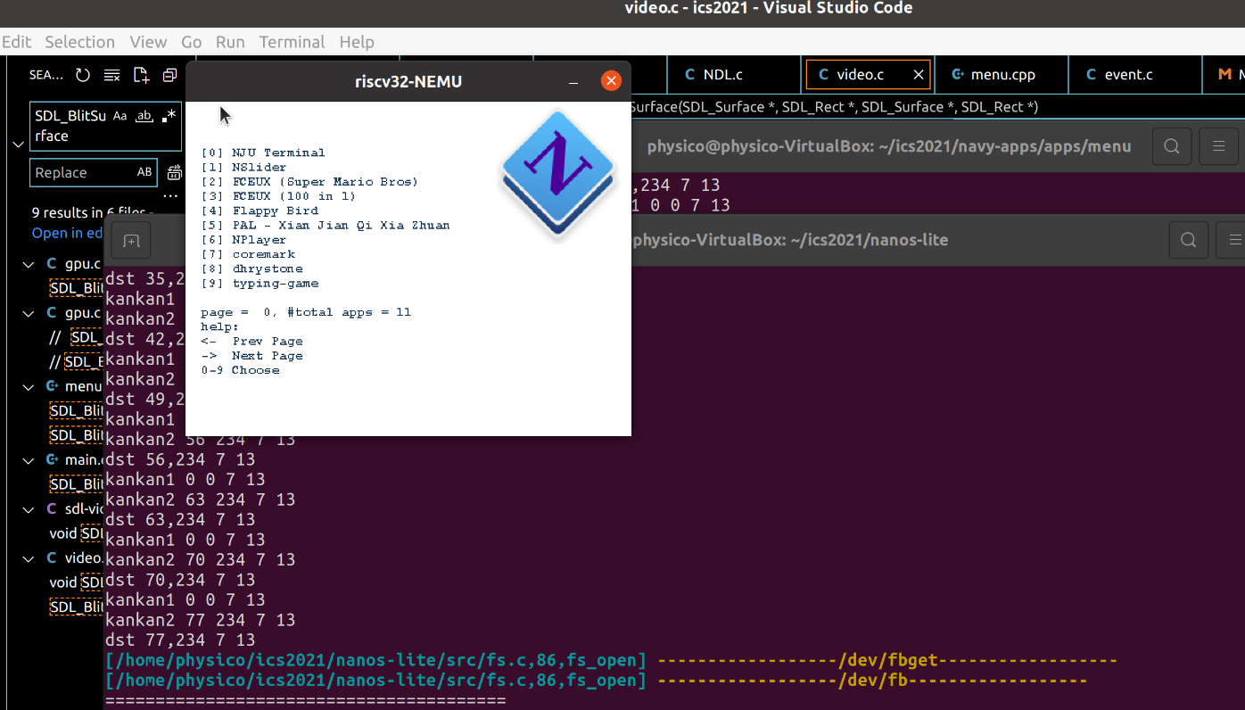Open Terminal menu
The height and width of the screenshot is (710, 1245).
click(x=292, y=42)
